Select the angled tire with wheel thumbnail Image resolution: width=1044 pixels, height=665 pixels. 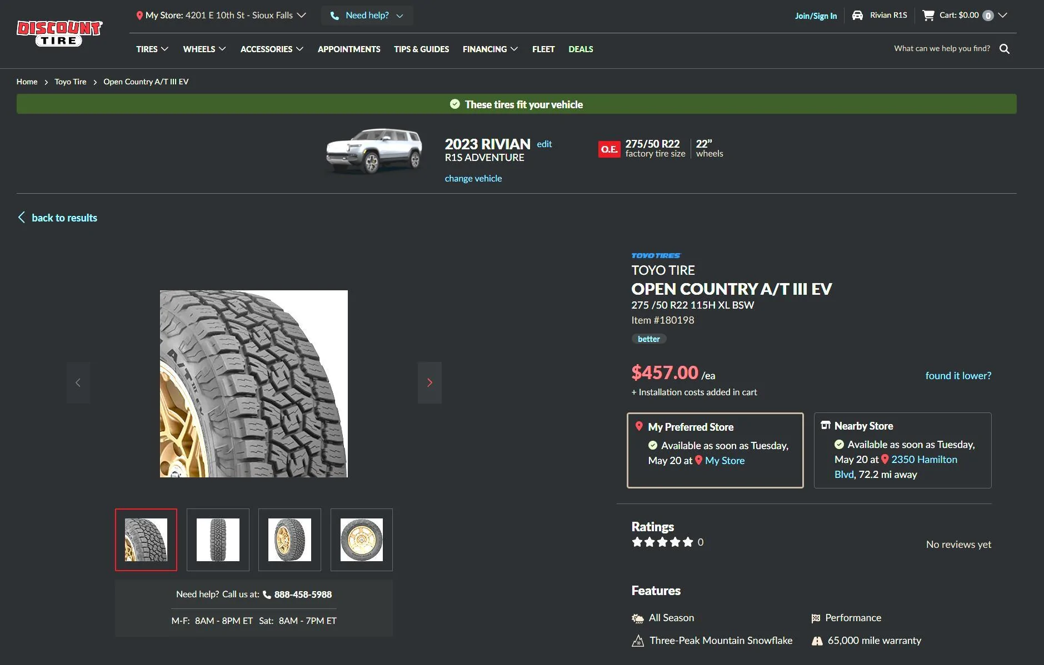pyautogui.click(x=289, y=540)
